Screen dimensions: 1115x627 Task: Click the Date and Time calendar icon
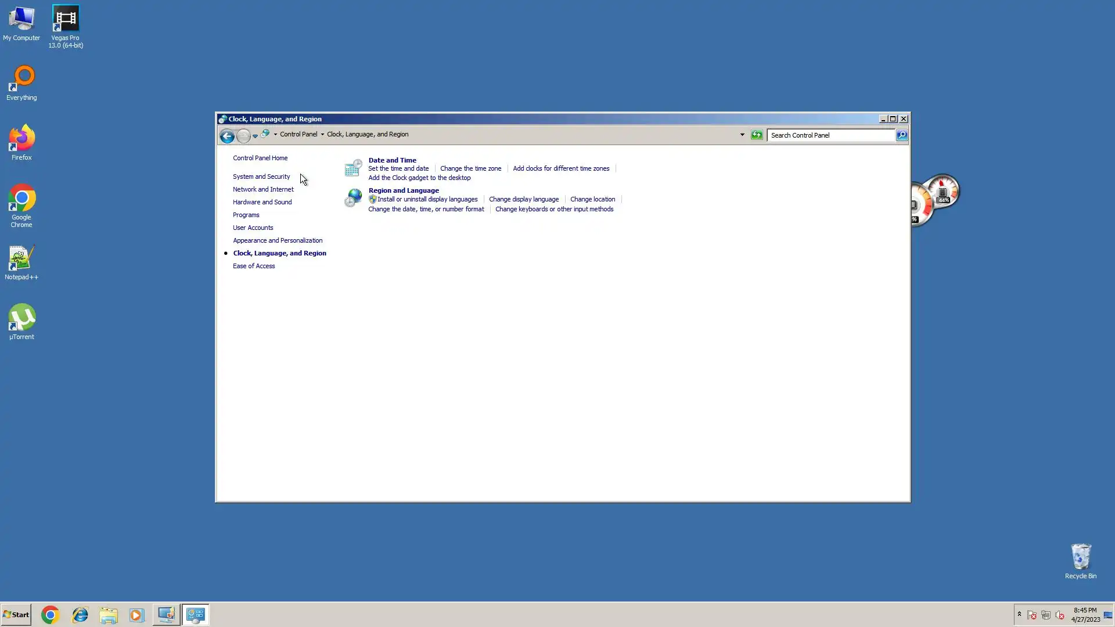tap(353, 168)
